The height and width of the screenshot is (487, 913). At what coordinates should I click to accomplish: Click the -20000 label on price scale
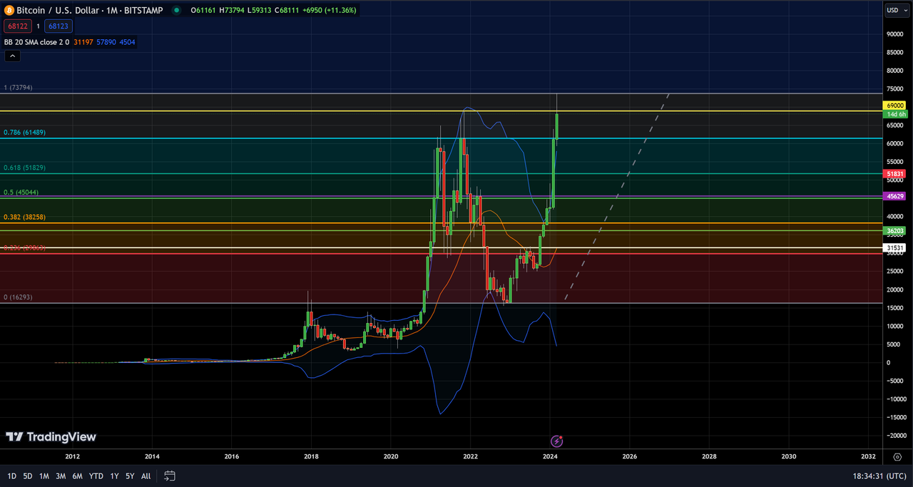(x=895, y=436)
